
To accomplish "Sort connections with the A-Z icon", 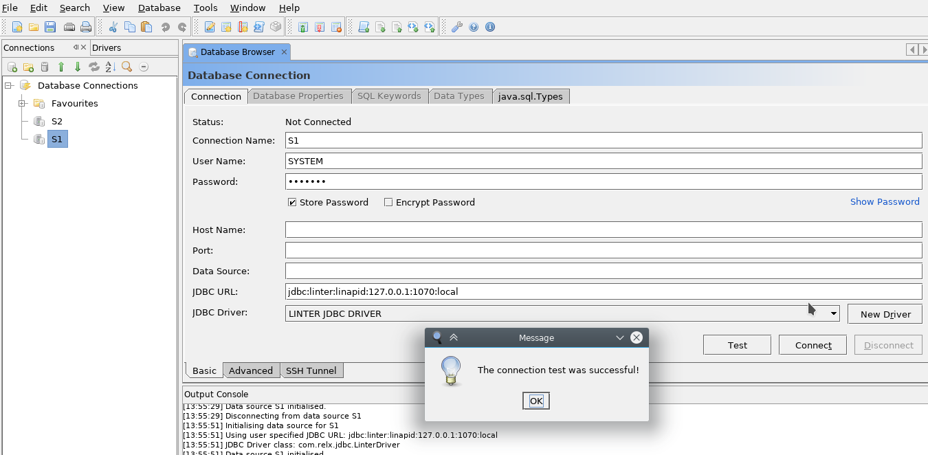I will point(110,67).
